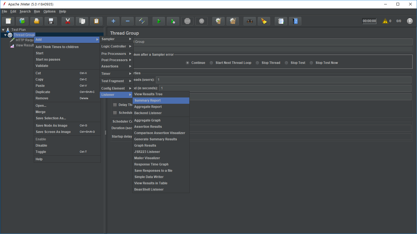Click the Reset Search brush icon
Screen dimensions: 417x234
click(x=264, y=21)
